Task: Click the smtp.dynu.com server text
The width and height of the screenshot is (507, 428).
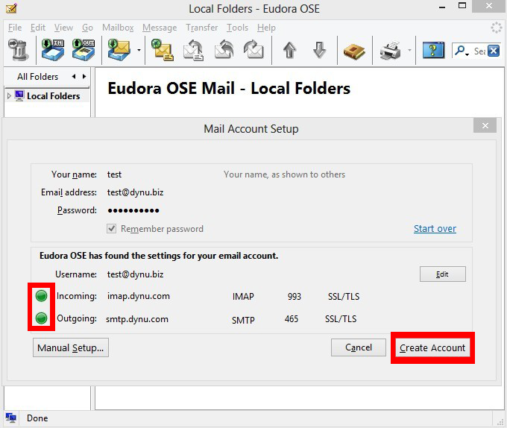Action: [x=137, y=319]
